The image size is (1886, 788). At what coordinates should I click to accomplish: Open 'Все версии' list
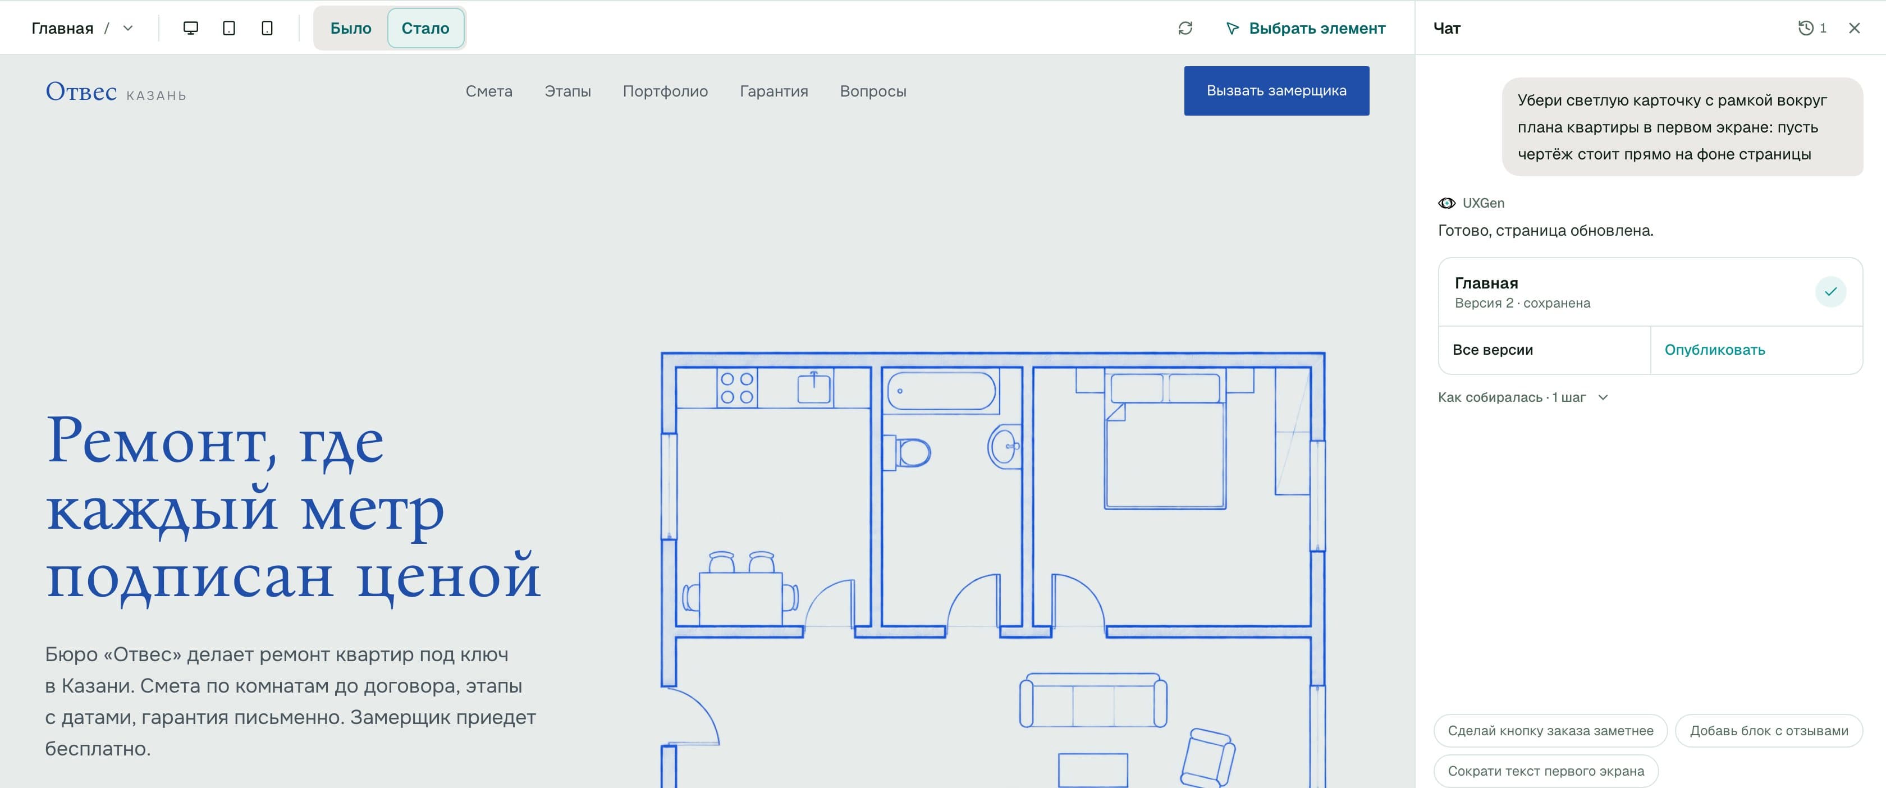coord(1544,350)
